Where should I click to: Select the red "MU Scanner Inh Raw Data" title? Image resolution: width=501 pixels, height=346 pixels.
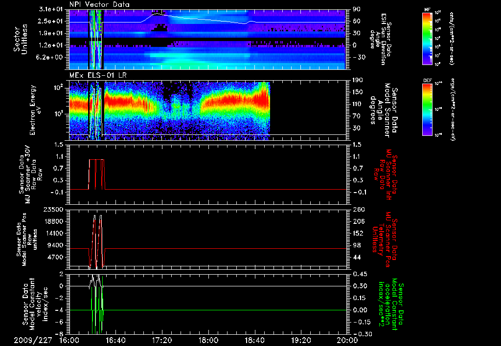tap(385, 174)
